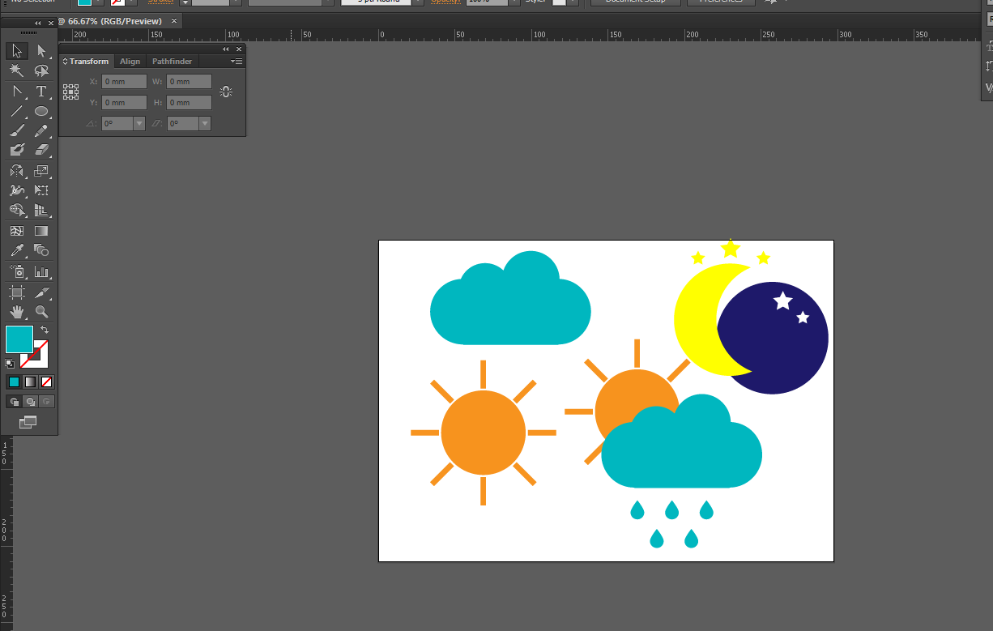Select the Artboard tool
The height and width of the screenshot is (631, 993).
click(x=17, y=292)
